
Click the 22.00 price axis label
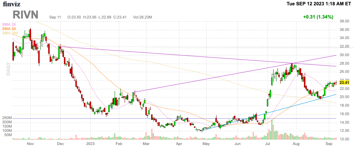pyautogui.click(x=344, y=89)
